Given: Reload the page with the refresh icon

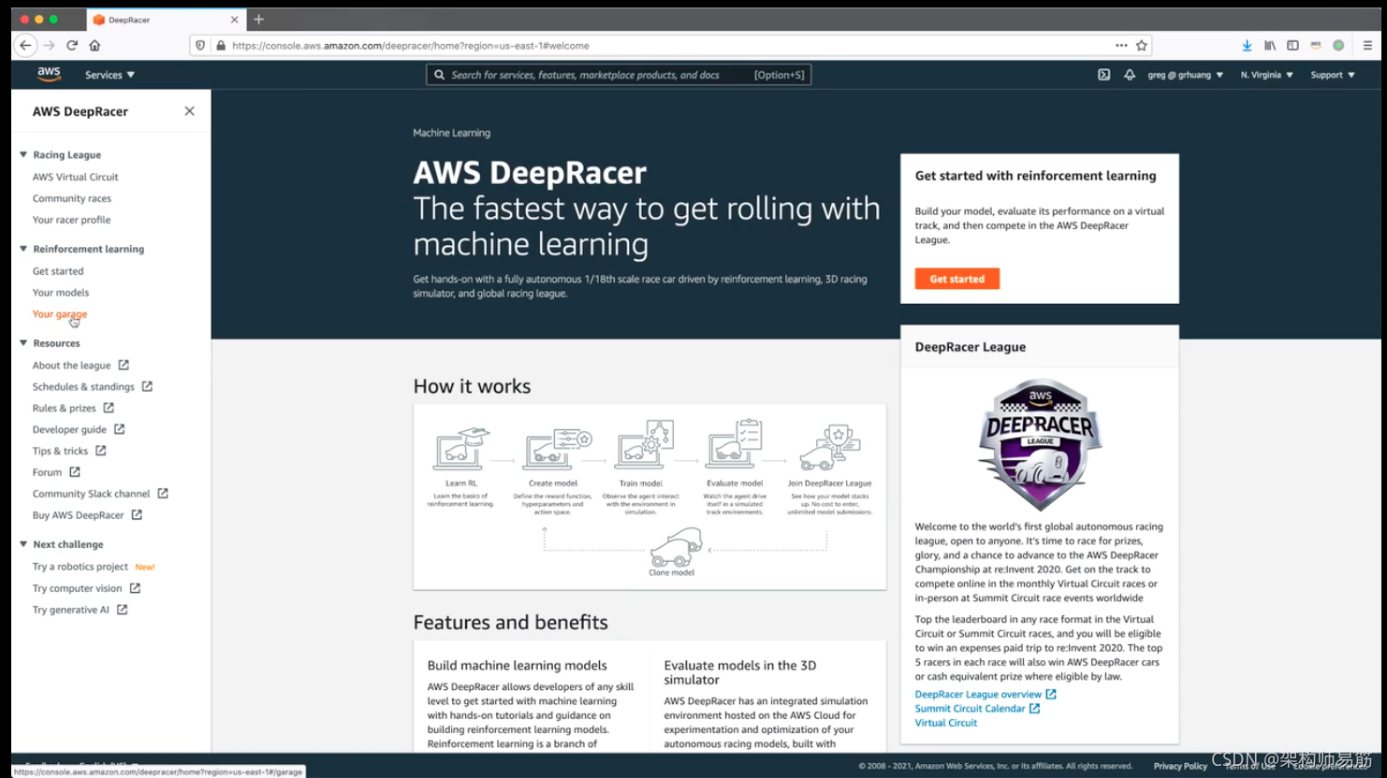Looking at the screenshot, I should [x=72, y=45].
